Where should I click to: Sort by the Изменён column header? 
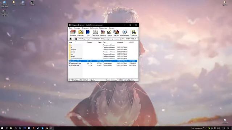click(120, 43)
